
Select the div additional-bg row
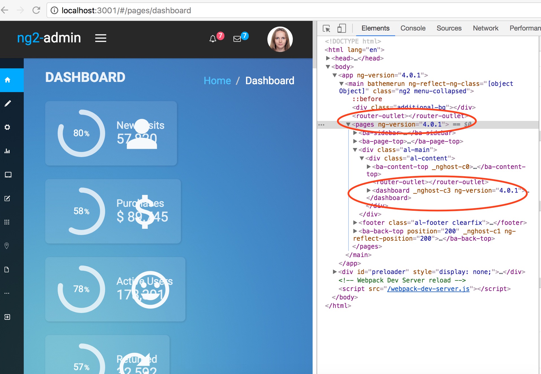[x=414, y=107]
